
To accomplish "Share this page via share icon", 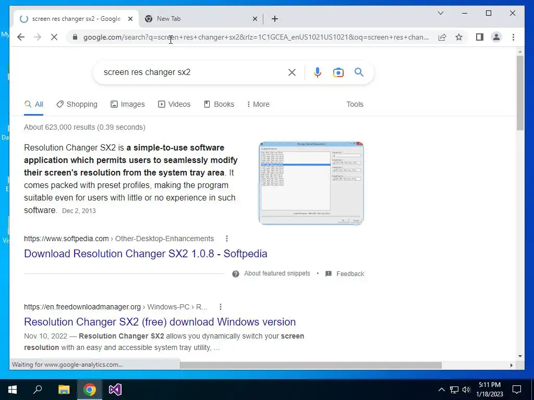I will point(442,37).
